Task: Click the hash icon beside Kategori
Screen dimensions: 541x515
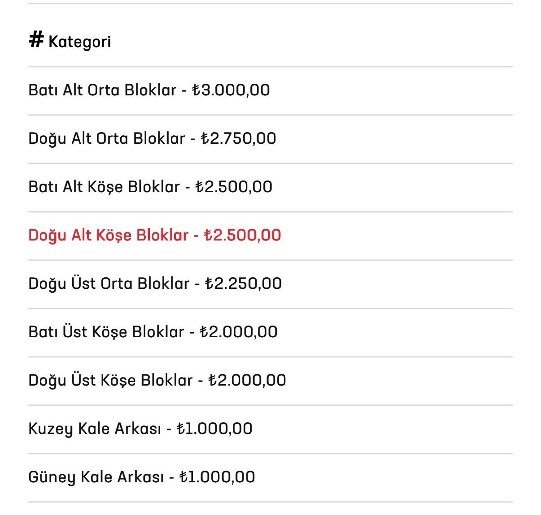Action: (36, 40)
